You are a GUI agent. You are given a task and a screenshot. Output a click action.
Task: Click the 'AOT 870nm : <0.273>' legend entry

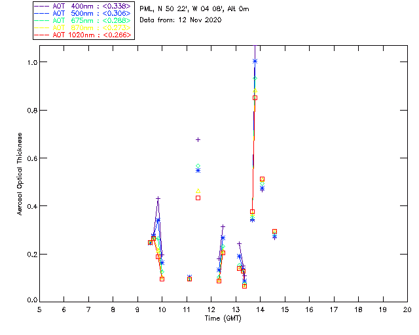pyautogui.click(x=83, y=27)
